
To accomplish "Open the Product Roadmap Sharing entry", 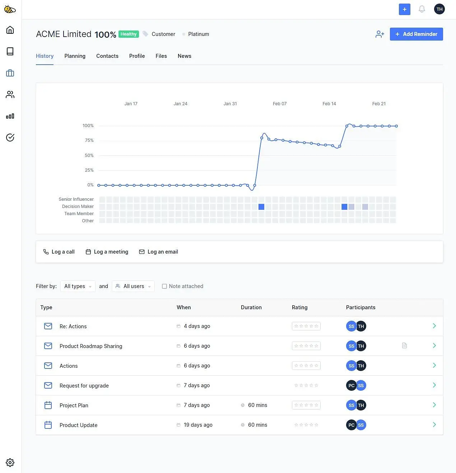I will [x=91, y=346].
